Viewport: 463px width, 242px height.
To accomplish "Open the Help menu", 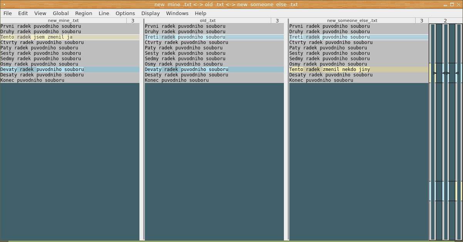I will (x=201, y=13).
